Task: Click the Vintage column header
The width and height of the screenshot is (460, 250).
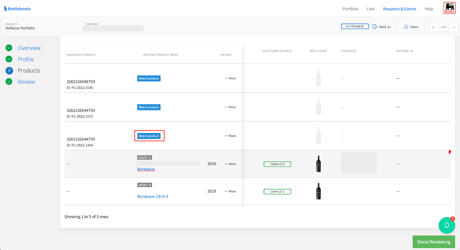Action: [226, 55]
